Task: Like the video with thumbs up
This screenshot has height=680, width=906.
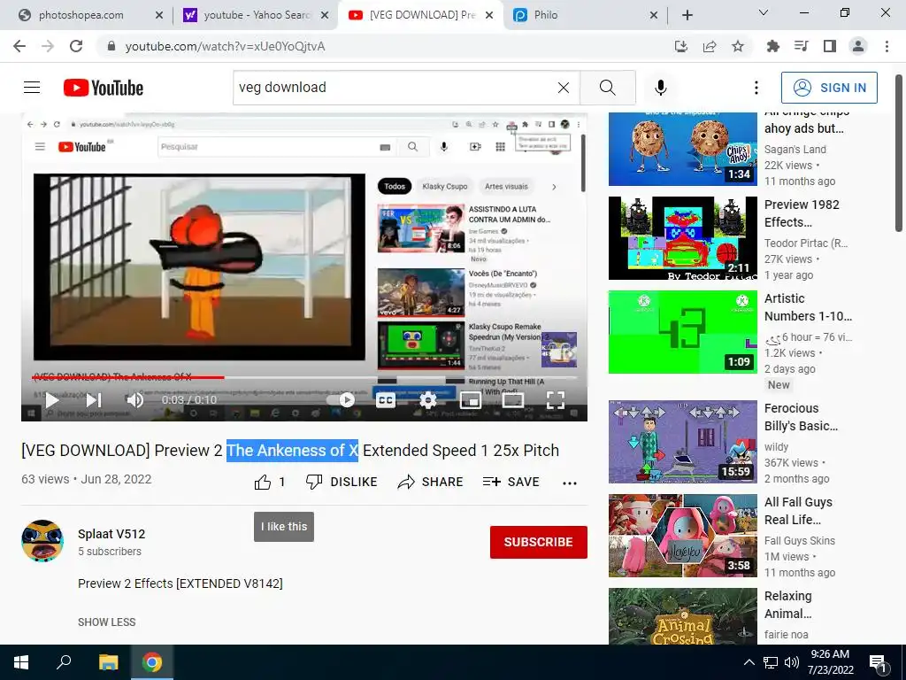Action: [x=263, y=482]
